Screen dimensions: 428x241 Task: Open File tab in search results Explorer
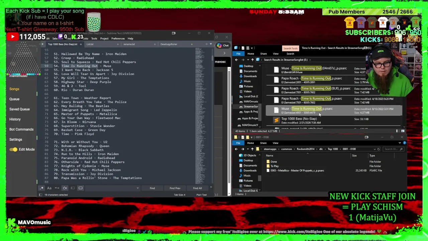238,54
